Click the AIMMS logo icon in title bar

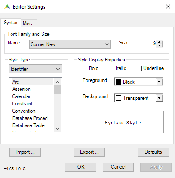pyautogui.click(x=7, y=7)
